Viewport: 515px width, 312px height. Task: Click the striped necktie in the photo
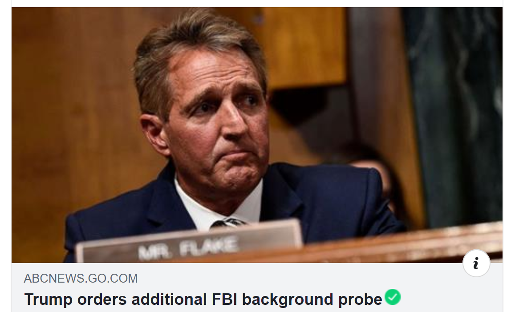[228, 223]
